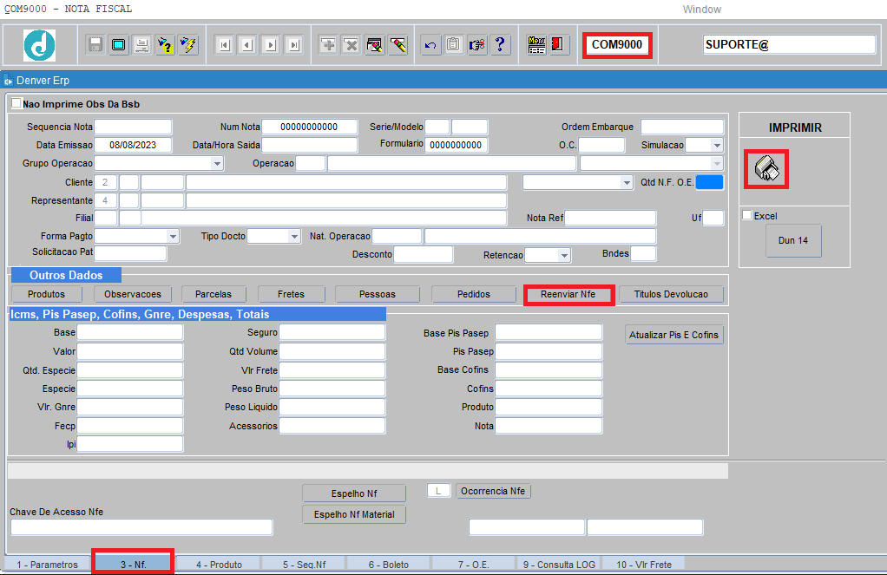Image resolution: width=887 pixels, height=575 pixels.
Task: Click the Atualizar Pis E Cofins button
Action: tap(673, 335)
